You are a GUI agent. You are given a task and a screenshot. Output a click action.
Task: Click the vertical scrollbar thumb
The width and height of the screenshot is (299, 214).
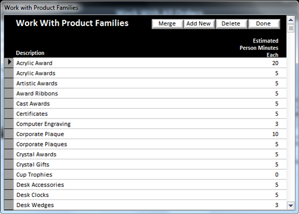(x=291, y=29)
